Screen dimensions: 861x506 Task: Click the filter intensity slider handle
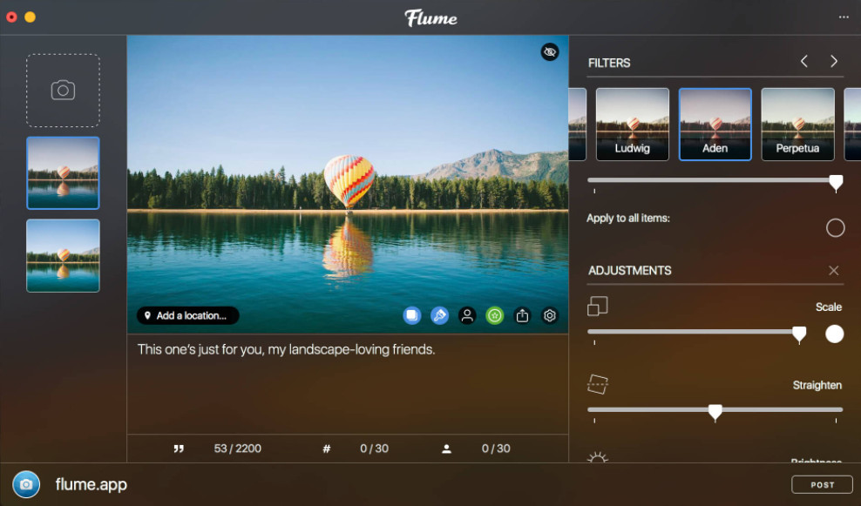836,183
